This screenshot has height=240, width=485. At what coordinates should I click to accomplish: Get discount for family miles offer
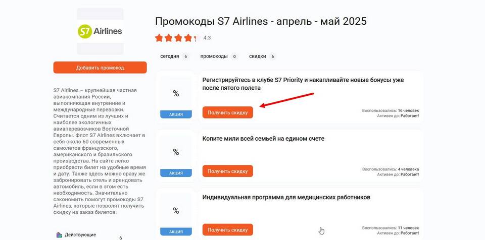click(228, 171)
